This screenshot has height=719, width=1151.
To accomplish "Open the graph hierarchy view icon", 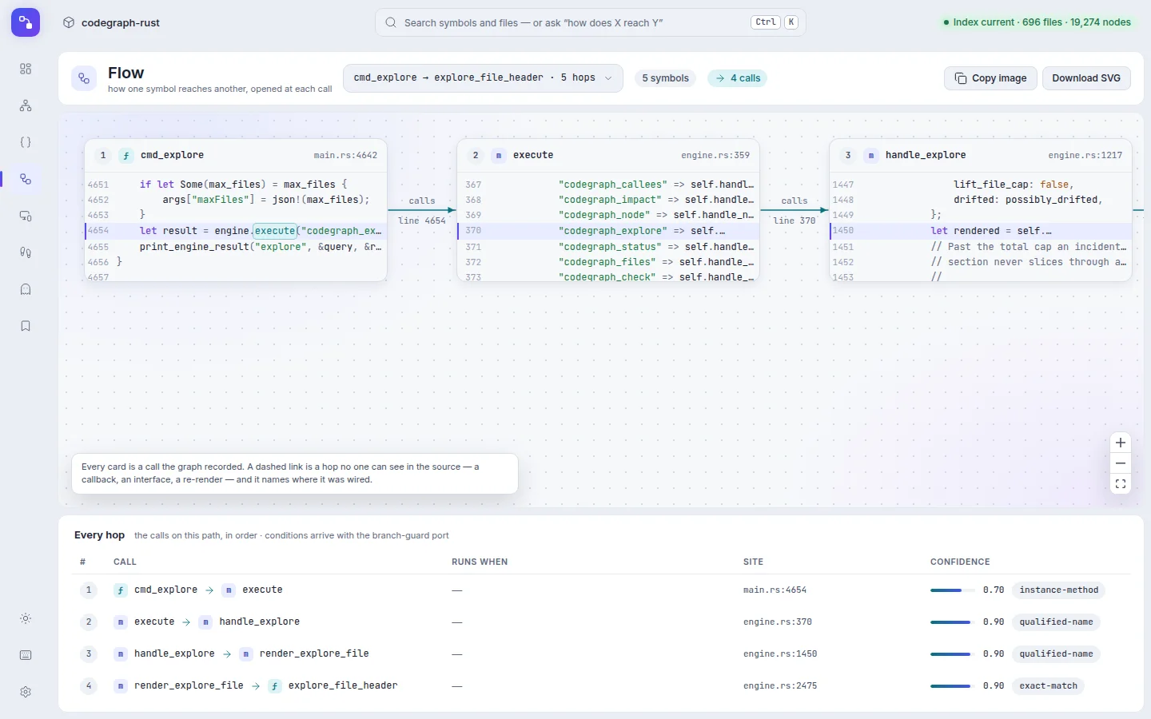I will click(26, 105).
